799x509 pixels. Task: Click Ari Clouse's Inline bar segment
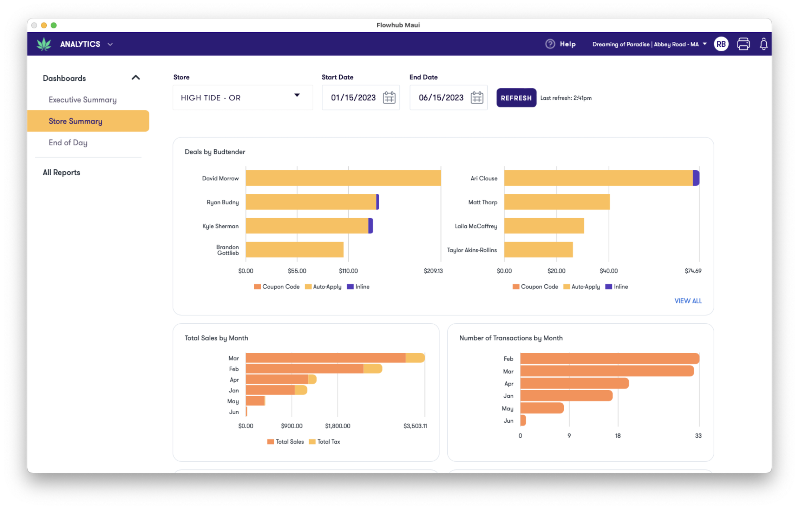coord(696,178)
